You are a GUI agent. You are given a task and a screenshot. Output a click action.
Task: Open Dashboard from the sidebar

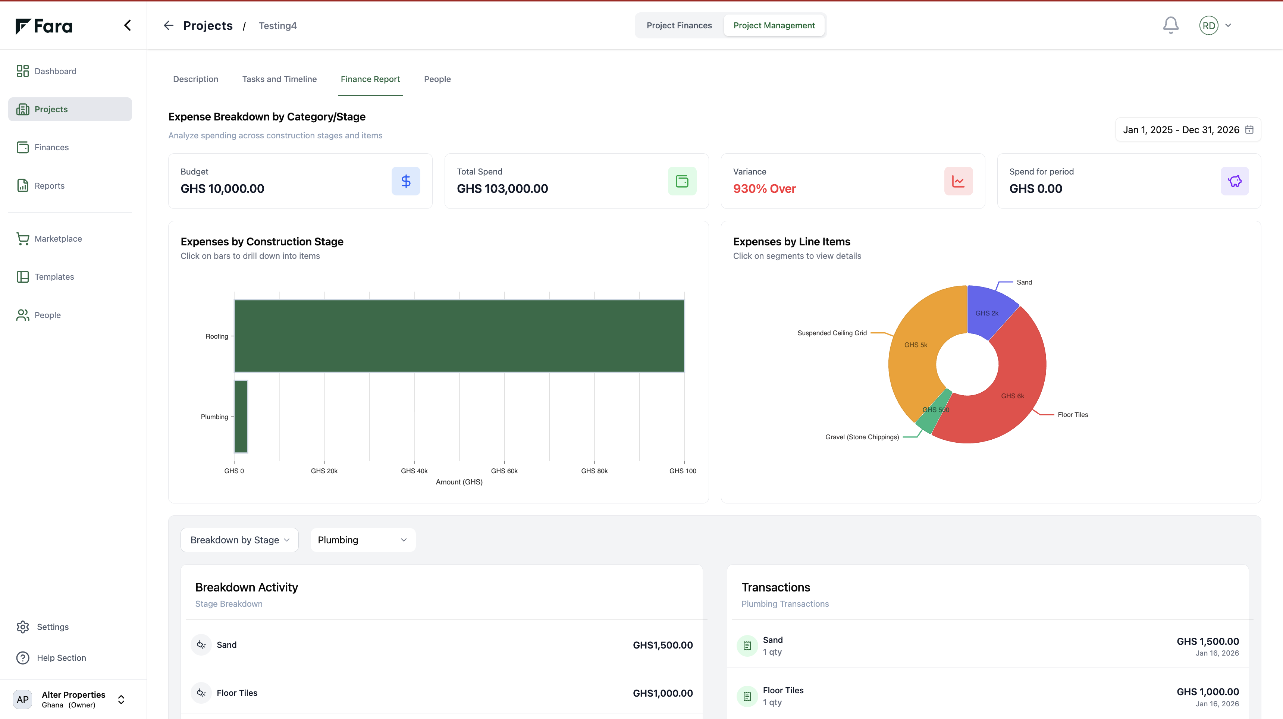coord(70,71)
